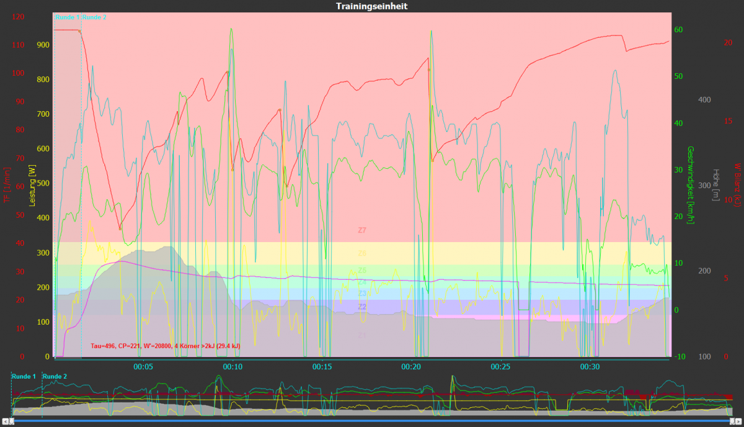Viewport: 744px width, 427px height.
Task: Click the right scroll arrow of the range scrollbar
Action: [739, 421]
